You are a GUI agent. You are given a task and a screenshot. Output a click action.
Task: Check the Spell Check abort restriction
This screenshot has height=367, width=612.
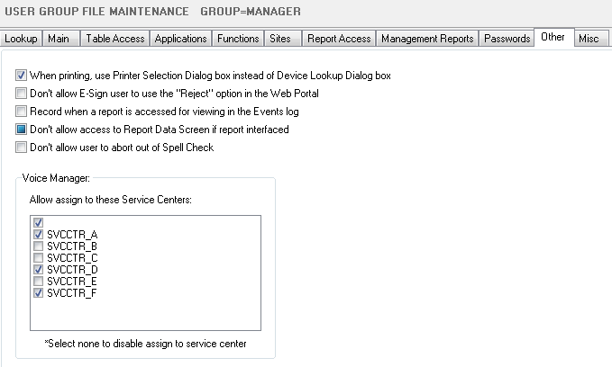(x=22, y=148)
